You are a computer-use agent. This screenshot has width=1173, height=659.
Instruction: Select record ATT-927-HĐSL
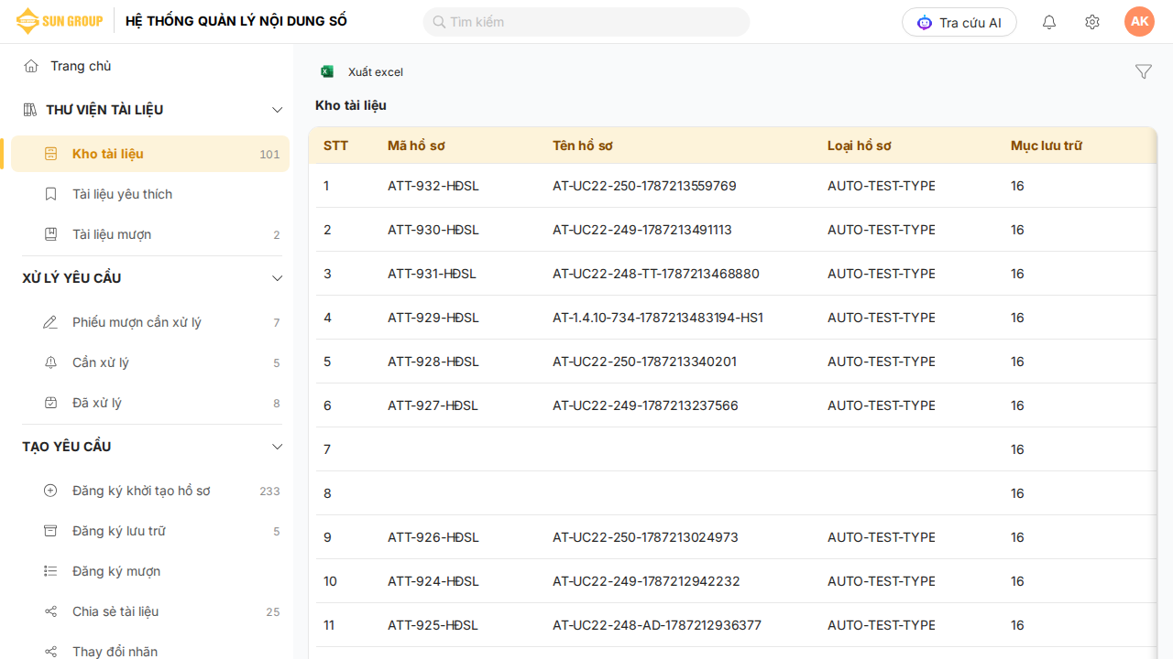click(433, 405)
